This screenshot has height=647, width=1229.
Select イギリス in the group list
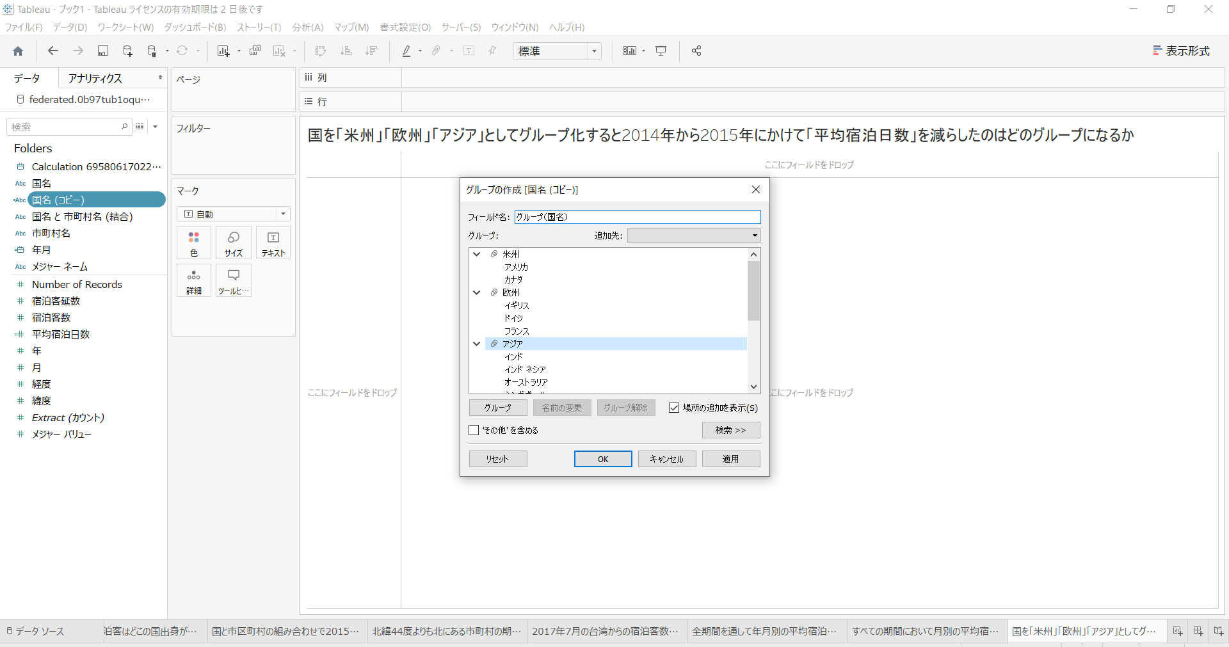point(517,305)
